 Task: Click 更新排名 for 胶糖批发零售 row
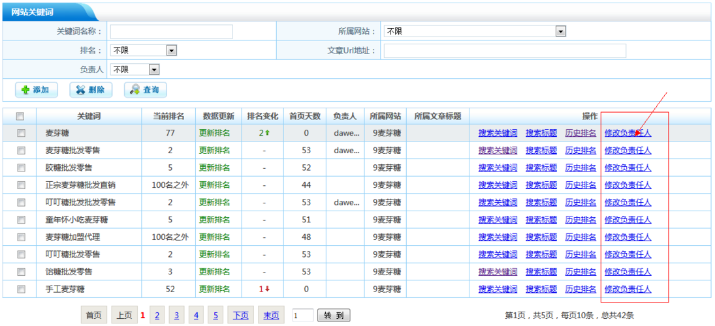214,168
